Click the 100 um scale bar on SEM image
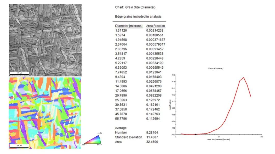The width and height of the screenshot is (275, 154). pyautogui.click(x=19, y=74)
